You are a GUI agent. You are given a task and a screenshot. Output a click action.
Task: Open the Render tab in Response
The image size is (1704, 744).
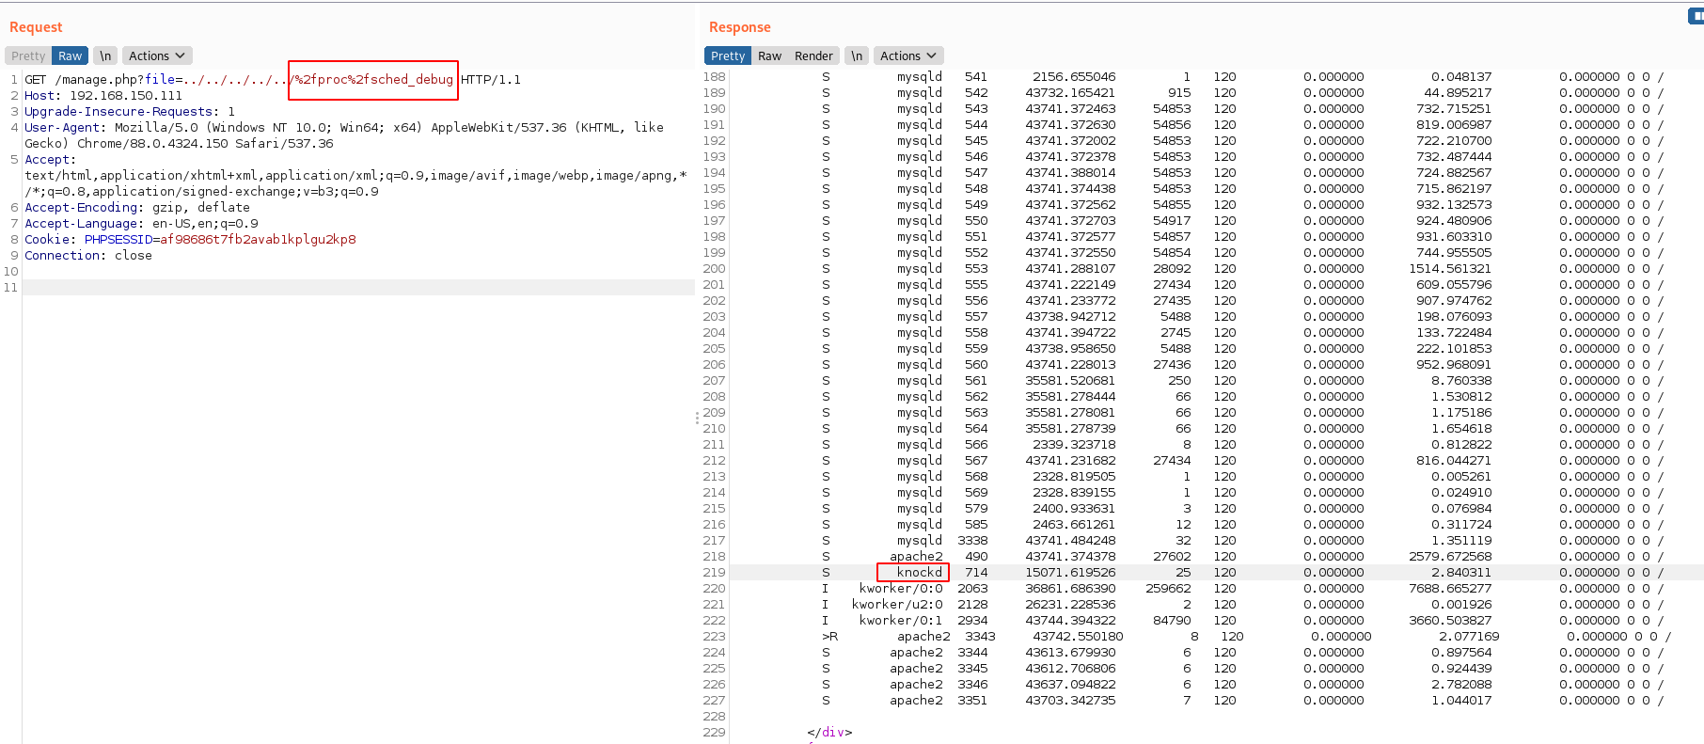point(813,56)
